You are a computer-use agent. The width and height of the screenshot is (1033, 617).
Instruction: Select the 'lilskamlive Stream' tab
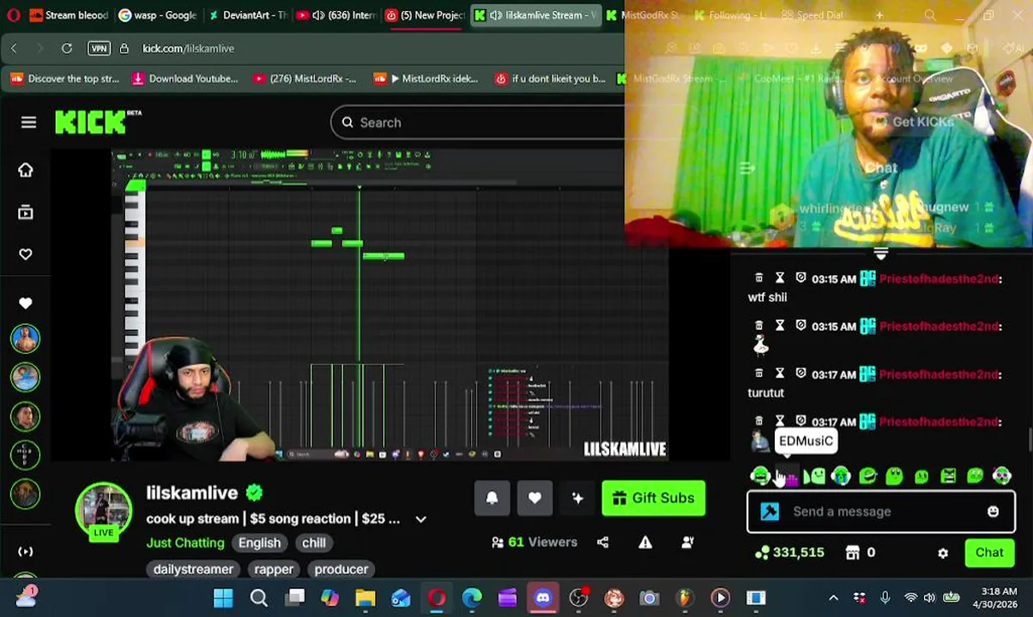(x=535, y=15)
